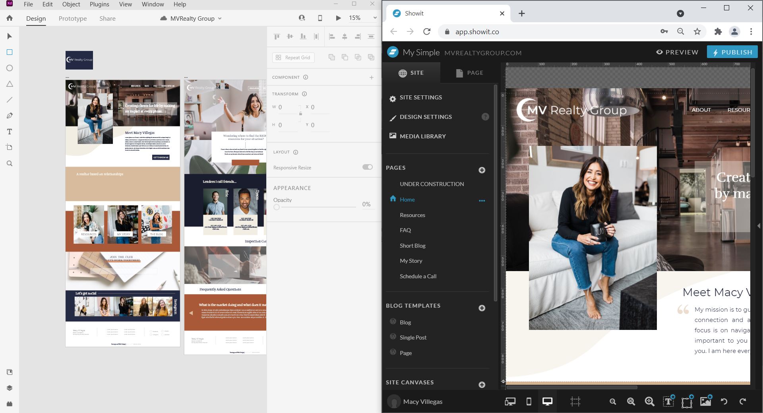Viewport: 763px width, 413px height.
Task: Open options menu for the Home page
Action: click(x=482, y=201)
